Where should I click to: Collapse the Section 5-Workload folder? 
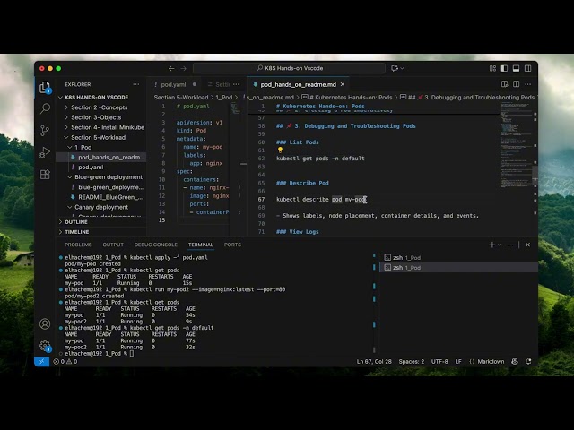[x=100, y=137]
